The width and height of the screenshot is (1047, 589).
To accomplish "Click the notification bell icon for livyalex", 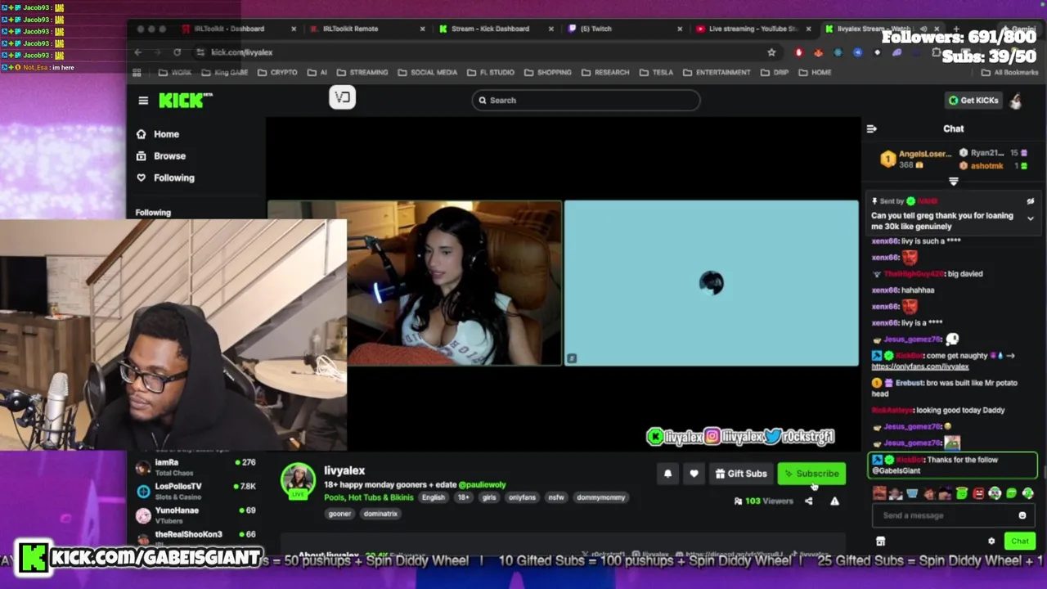I will (667, 474).
